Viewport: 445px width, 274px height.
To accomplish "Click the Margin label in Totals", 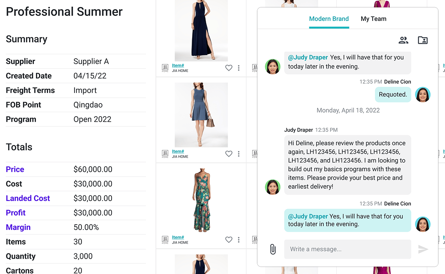I will pos(18,227).
